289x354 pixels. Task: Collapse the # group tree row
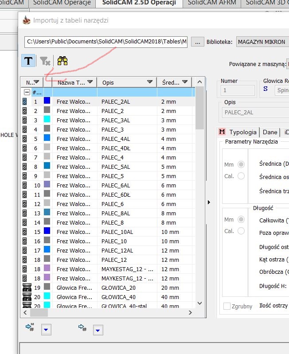(x=27, y=92)
